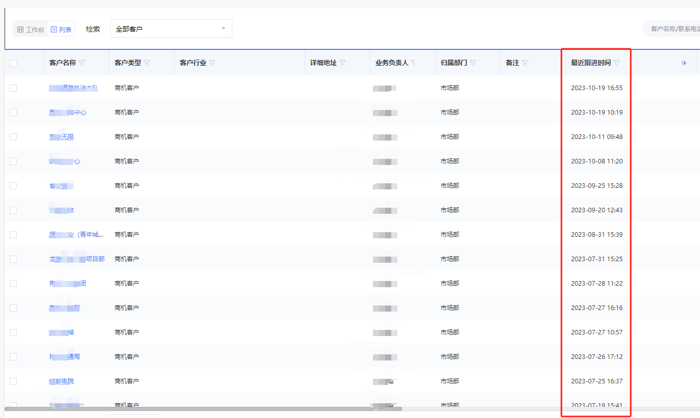The width and height of the screenshot is (700, 418).
Task: Click the filter icon beside 客户类型
Action: 147,63
